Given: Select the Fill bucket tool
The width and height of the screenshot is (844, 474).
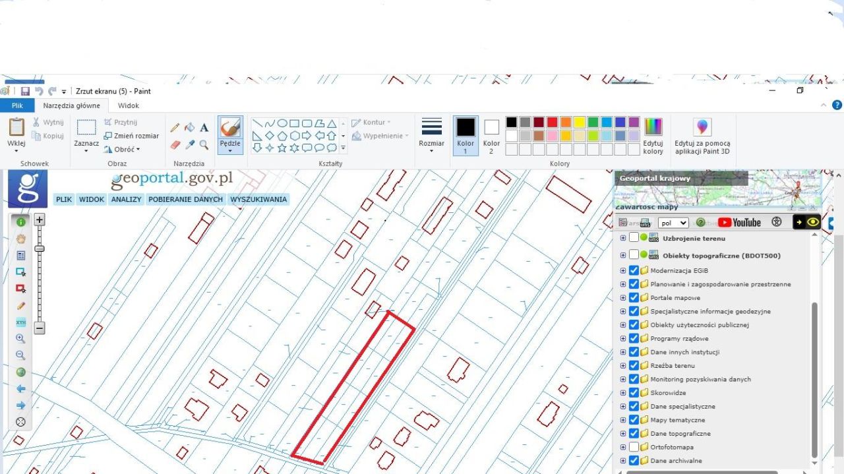Looking at the screenshot, I should pos(189,128).
